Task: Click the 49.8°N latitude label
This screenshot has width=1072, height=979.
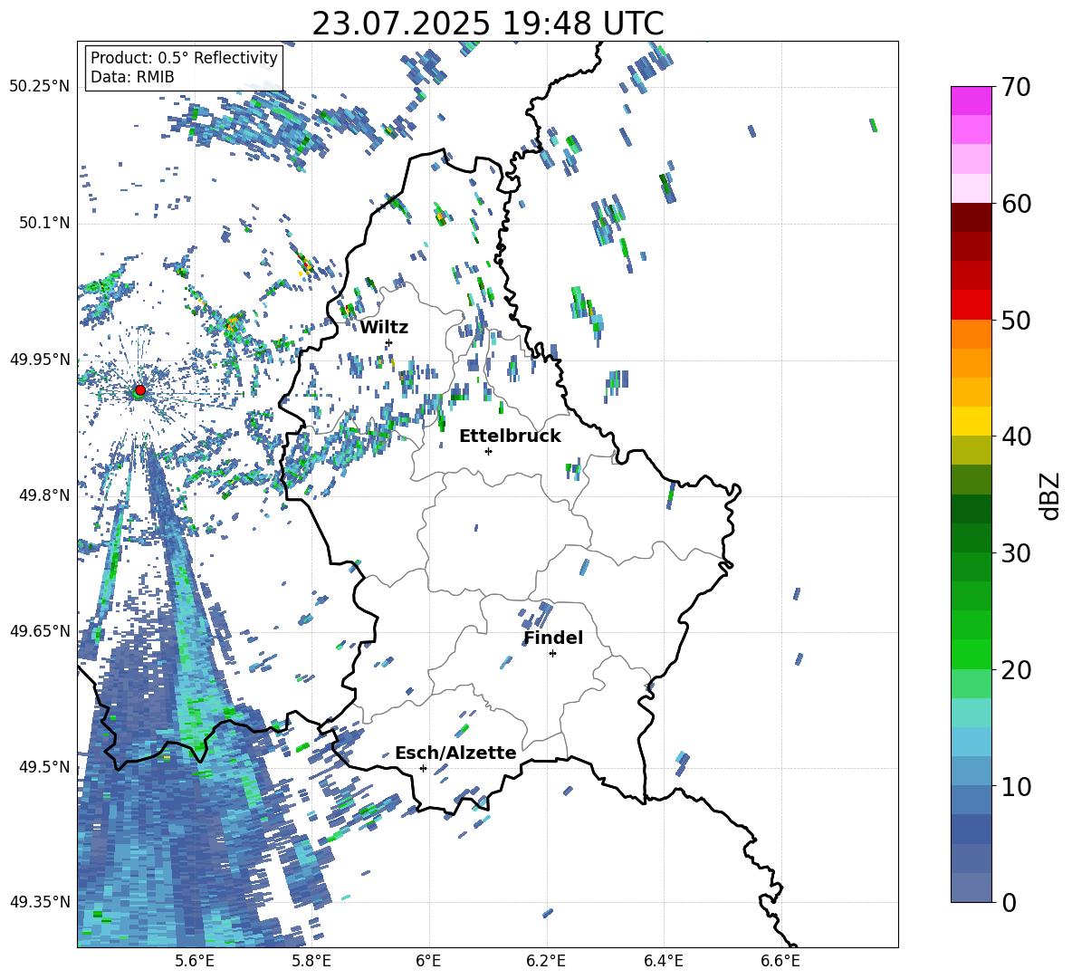Action: click(x=43, y=495)
